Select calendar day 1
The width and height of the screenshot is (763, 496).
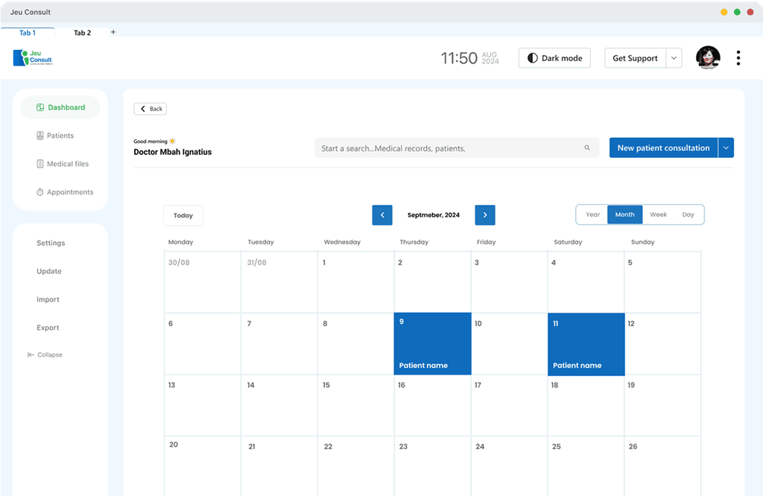(355, 282)
